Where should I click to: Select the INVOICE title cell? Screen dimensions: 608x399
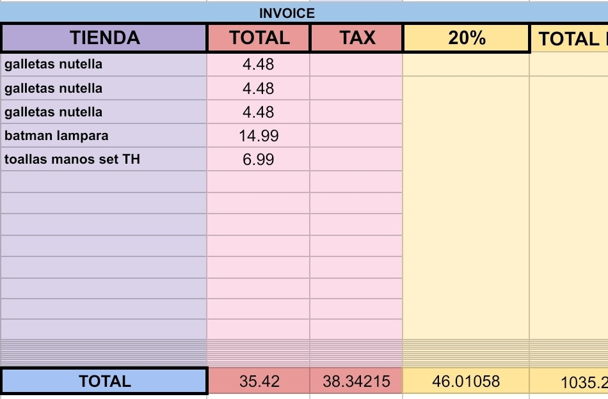(287, 13)
